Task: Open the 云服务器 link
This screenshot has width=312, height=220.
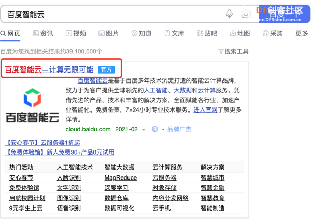Action: [x=165, y=178]
